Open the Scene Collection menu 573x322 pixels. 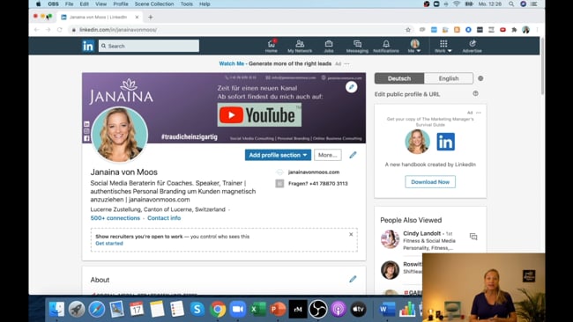tap(154, 4)
